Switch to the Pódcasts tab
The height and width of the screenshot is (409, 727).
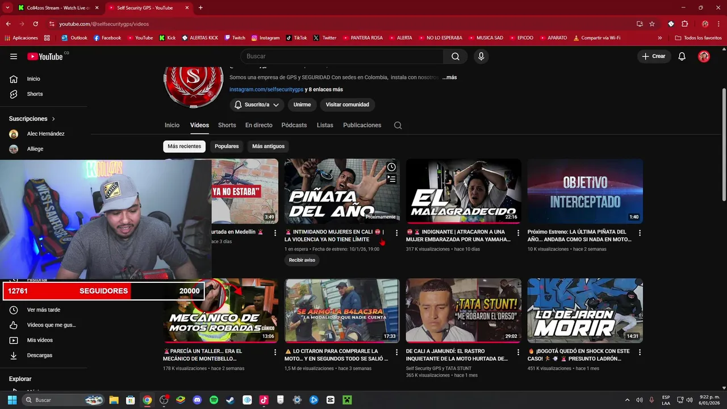tap(294, 125)
